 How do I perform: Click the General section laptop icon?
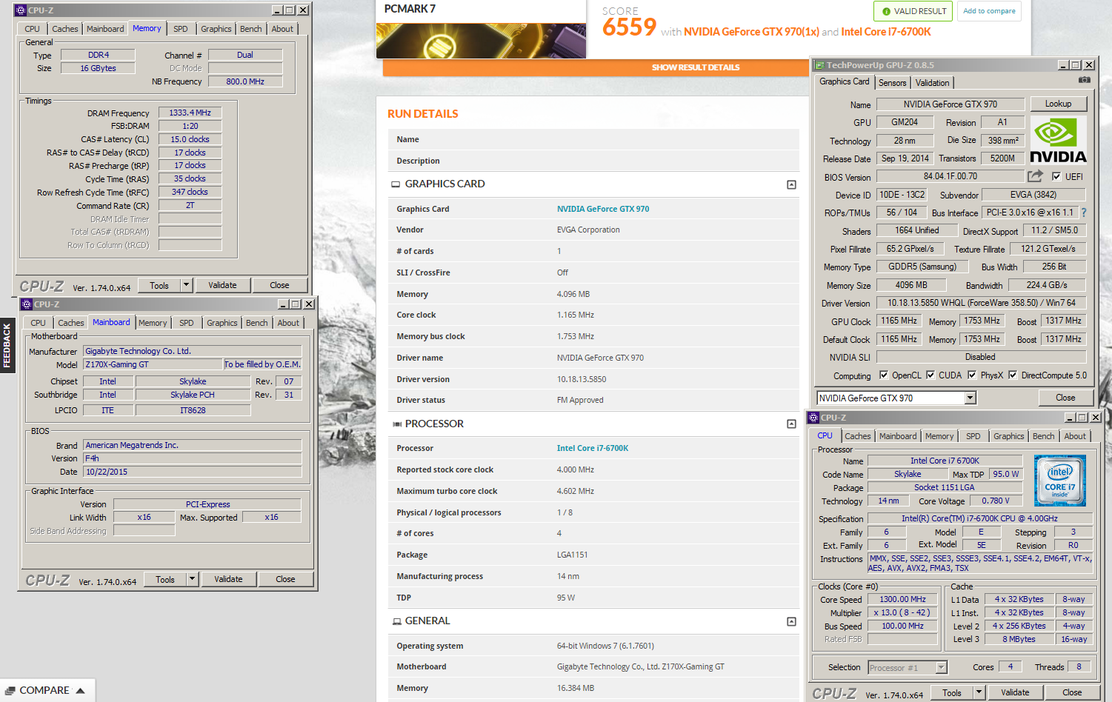pos(397,621)
